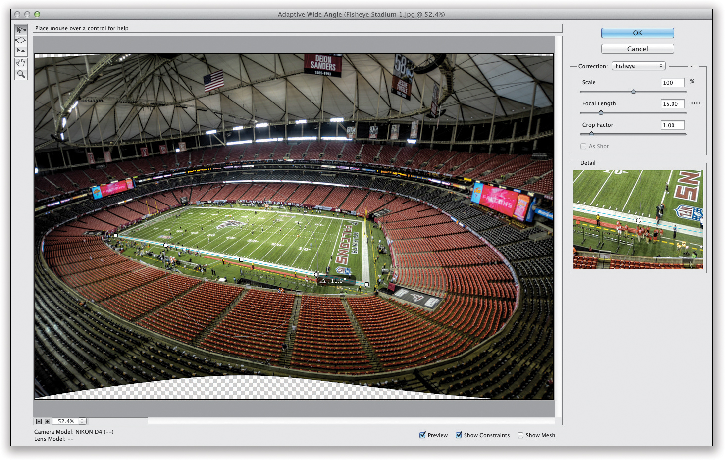Select the Move tool

(21, 51)
